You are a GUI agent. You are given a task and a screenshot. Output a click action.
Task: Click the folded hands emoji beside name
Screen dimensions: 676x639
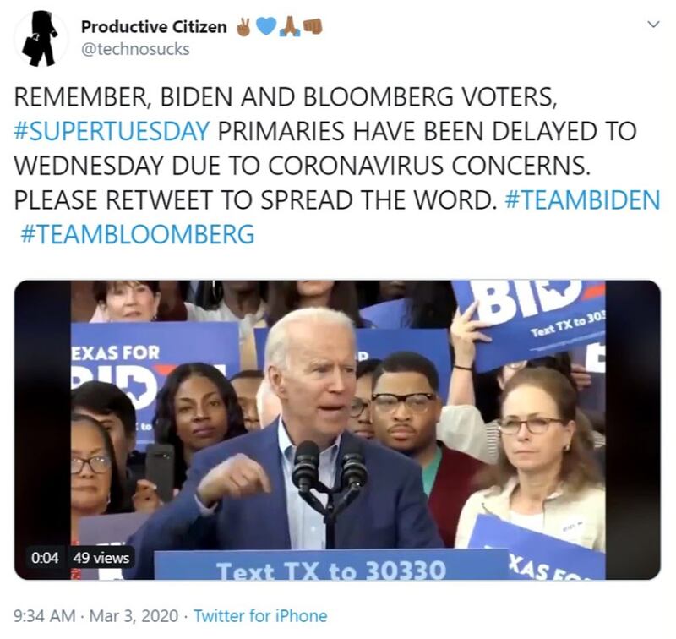pos(290,27)
